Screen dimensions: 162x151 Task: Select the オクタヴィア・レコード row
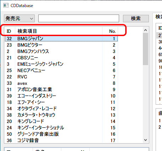[61, 109]
